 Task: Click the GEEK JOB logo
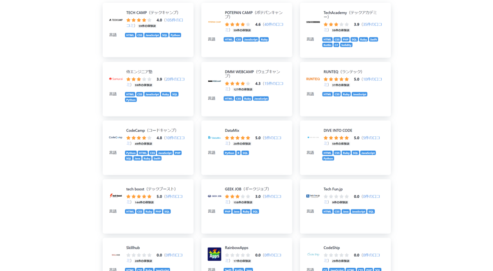(x=214, y=196)
